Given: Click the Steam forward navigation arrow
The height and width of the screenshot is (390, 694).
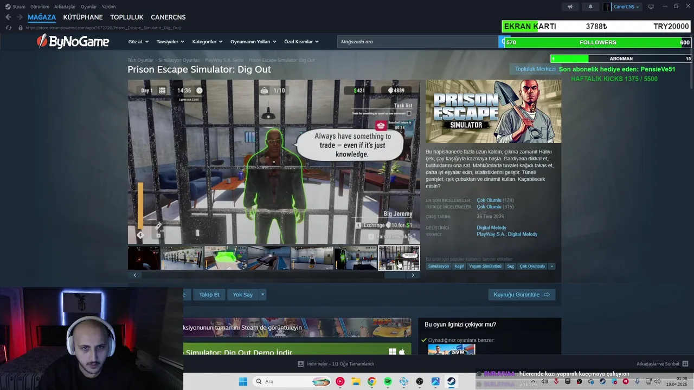Looking at the screenshot, I should [x=20, y=17].
